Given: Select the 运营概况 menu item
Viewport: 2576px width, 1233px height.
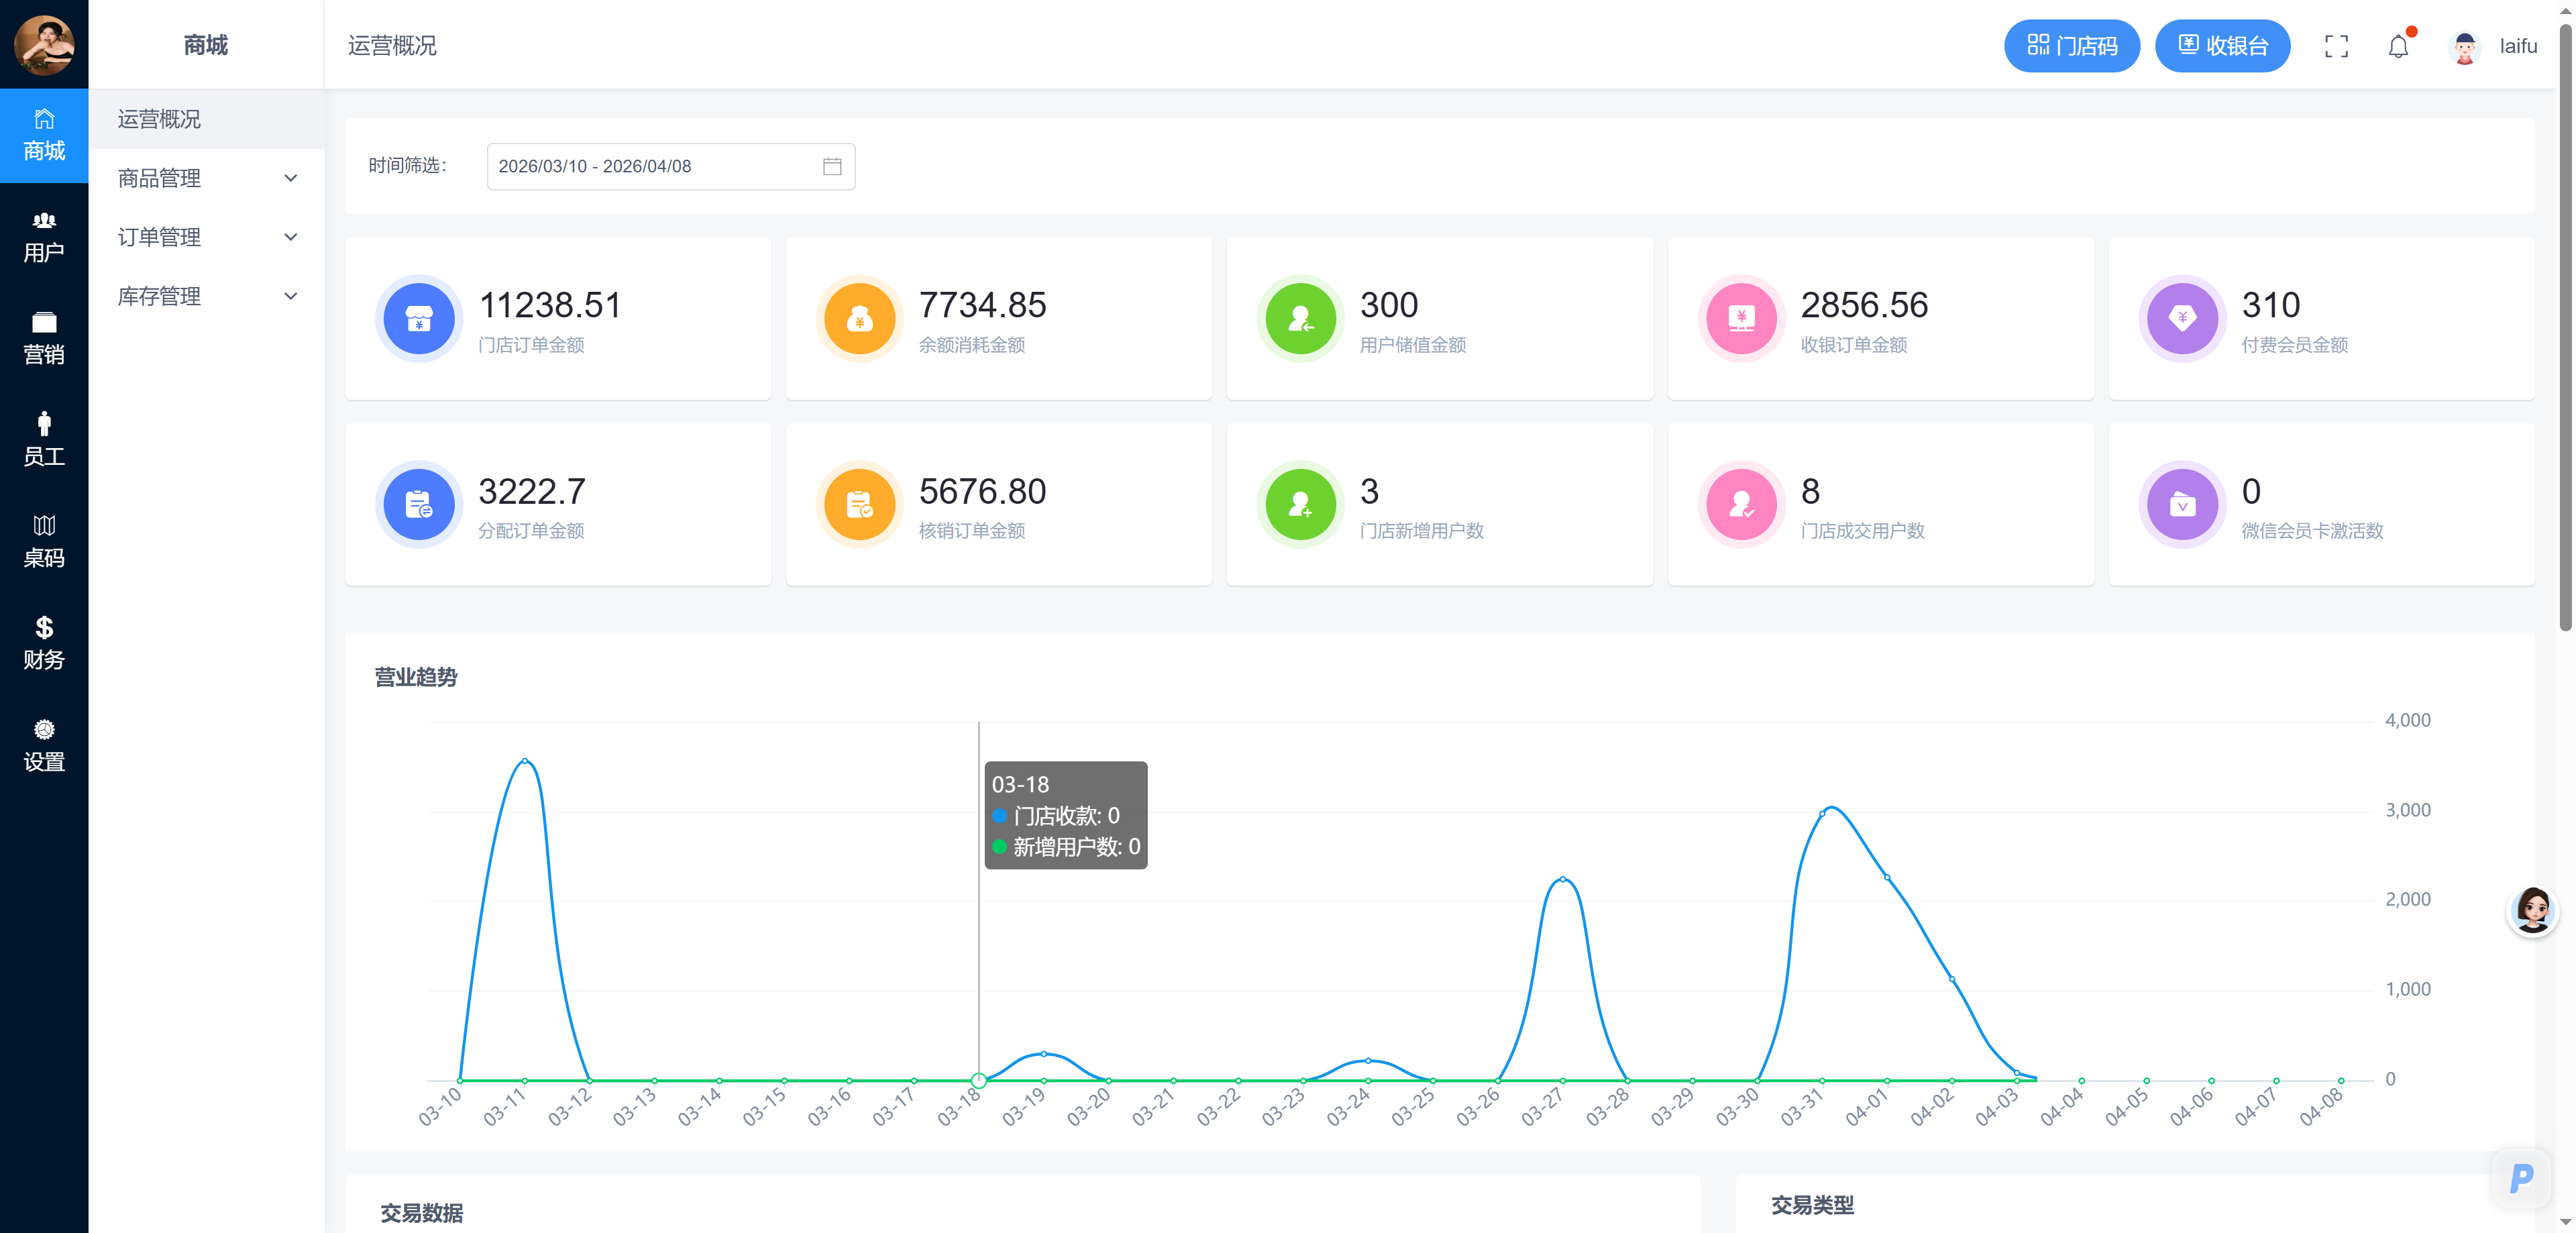Looking at the screenshot, I should coord(207,119).
